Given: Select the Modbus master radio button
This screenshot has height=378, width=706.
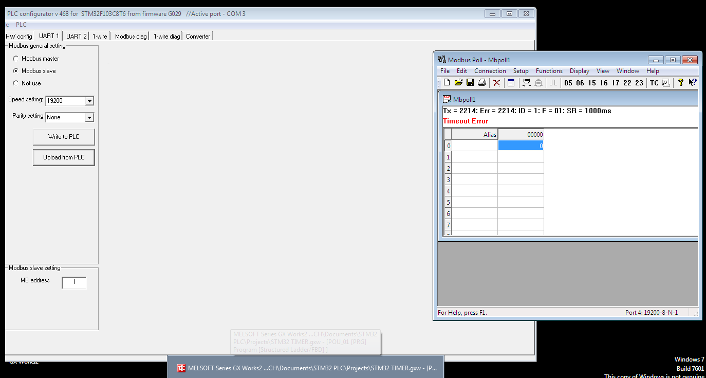Looking at the screenshot, I should click(x=16, y=59).
